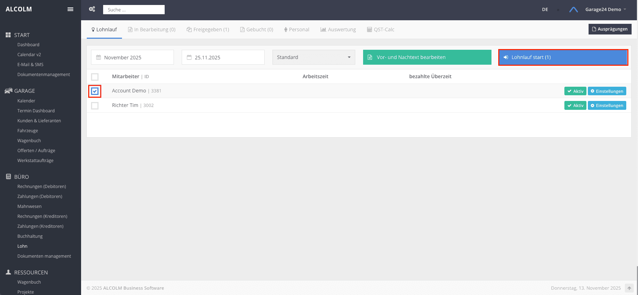Image resolution: width=638 pixels, height=295 pixels.
Task: Go to the Personal tab
Action: (297, 29)
